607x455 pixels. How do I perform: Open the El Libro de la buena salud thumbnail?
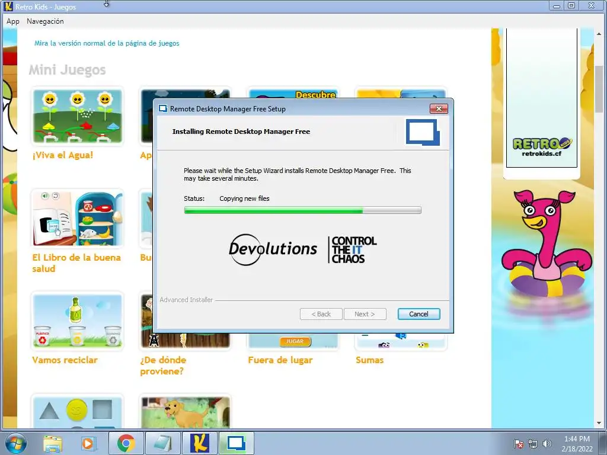78,218
